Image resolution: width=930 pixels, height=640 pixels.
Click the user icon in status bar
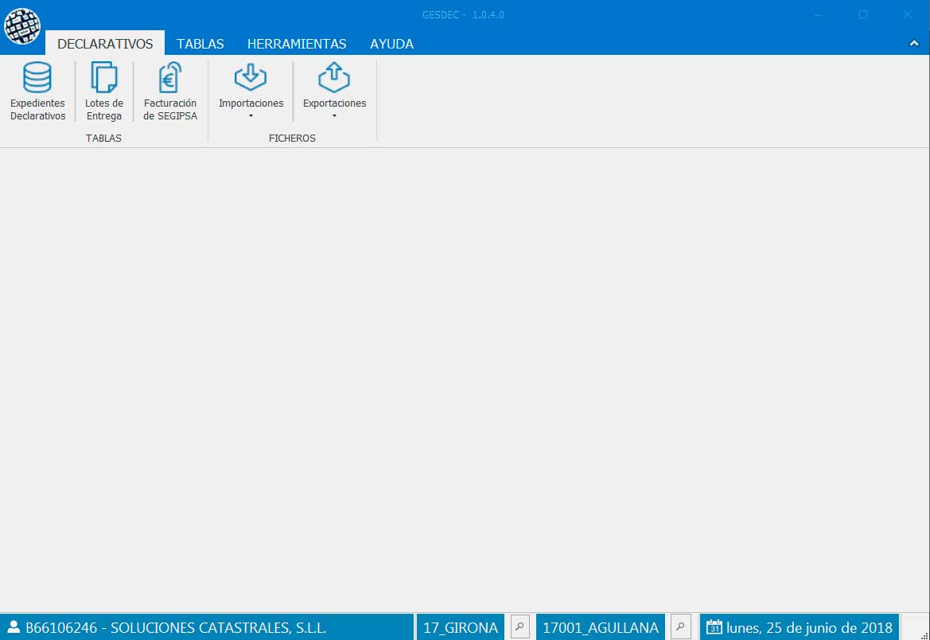click(x=14, y=627)
